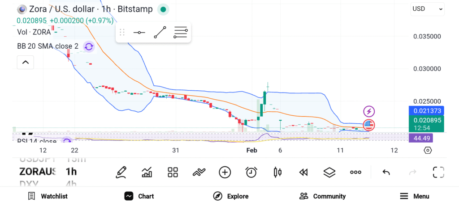The image size is (459, 206).
Task: Select the horizontal line drawing tool
Action: [x=139, y=33]
